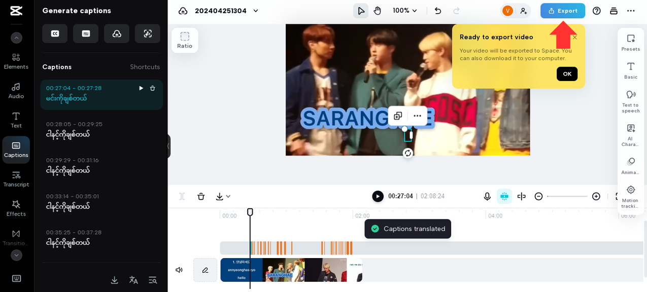
Task: Switch to the Captions sidebar tab
Action: point(16,150)
